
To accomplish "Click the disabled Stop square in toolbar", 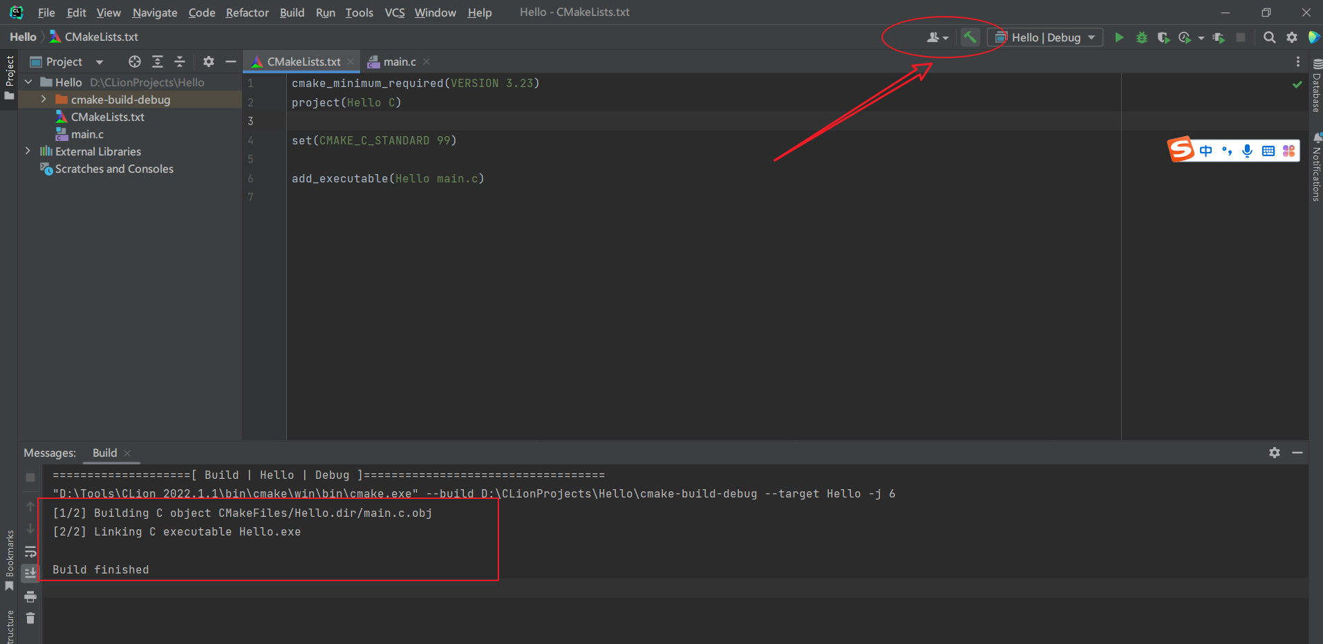I will click(x=1241, y=37).
